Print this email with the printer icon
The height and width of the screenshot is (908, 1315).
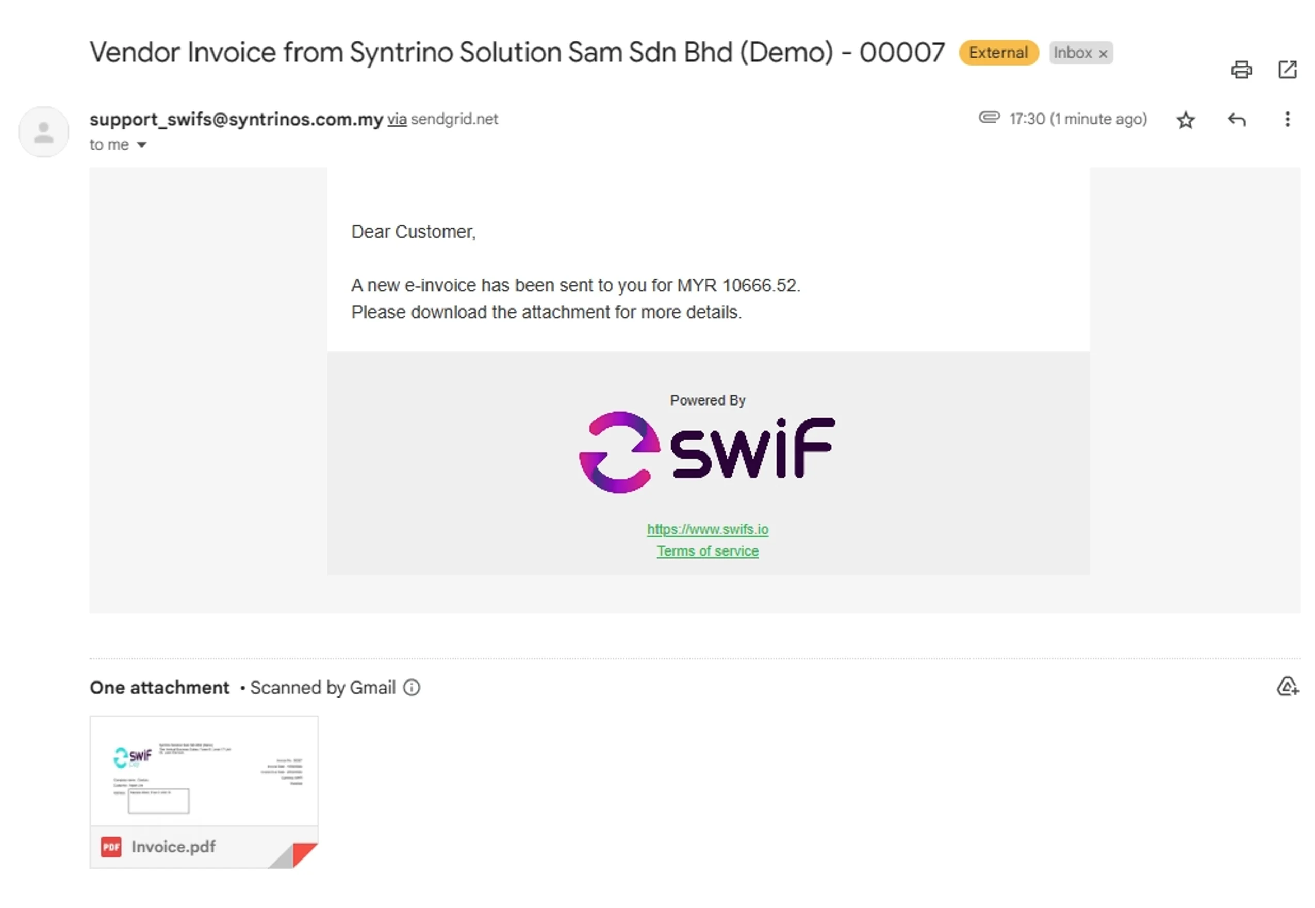coord(1241,70)
